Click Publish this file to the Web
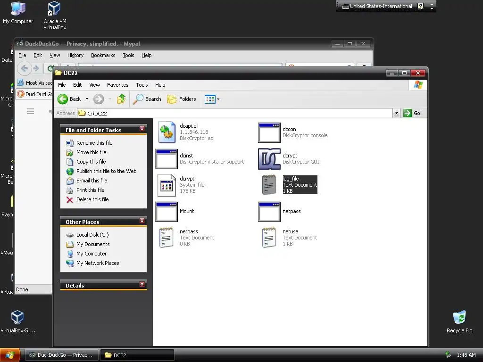Viewport: 483px width, 362px height. click(x=106, y=171)
